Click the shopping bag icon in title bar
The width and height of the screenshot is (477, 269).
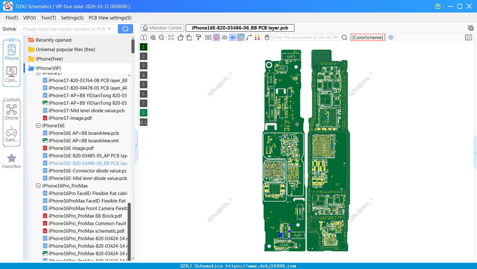point(438,6)
